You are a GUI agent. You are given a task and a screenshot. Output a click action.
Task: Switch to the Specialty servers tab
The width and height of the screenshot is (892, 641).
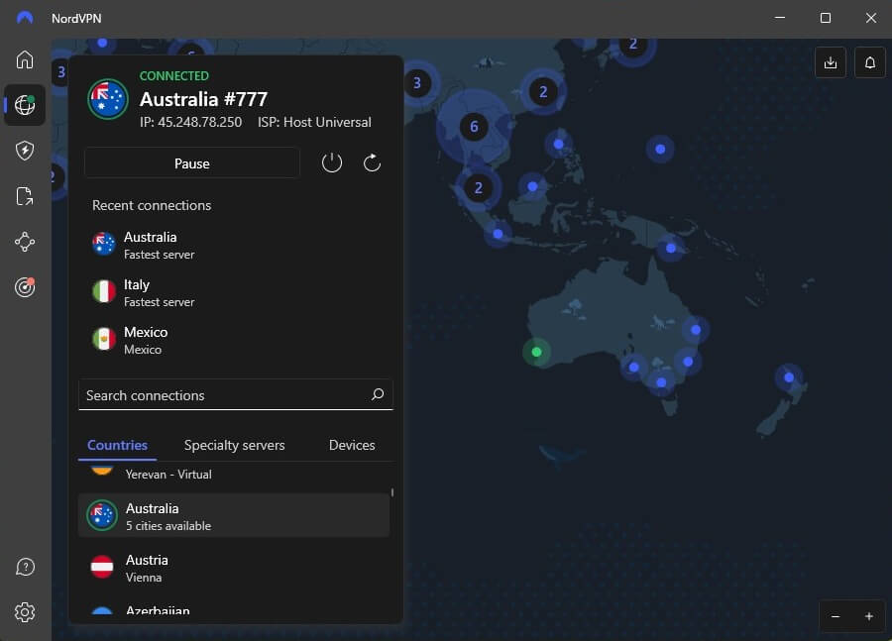click(234, 445)
